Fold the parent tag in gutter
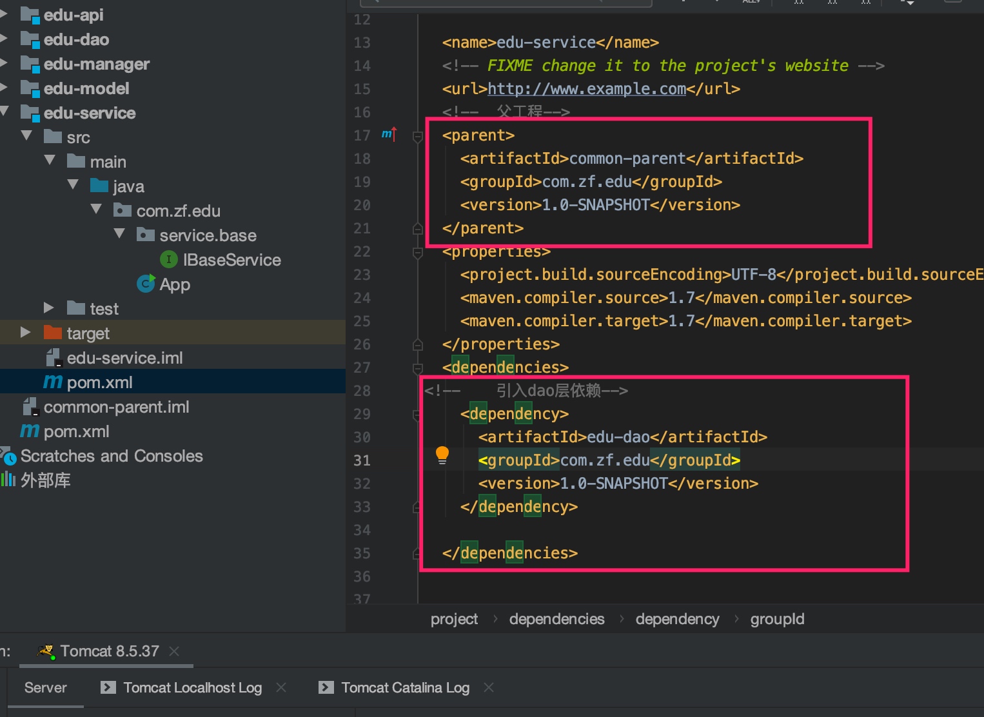 tap(417, 136)
